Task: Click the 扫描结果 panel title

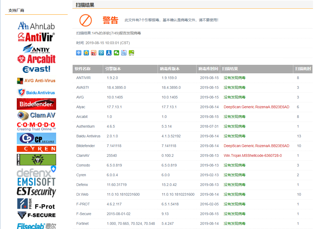Action: pos(85,5)
